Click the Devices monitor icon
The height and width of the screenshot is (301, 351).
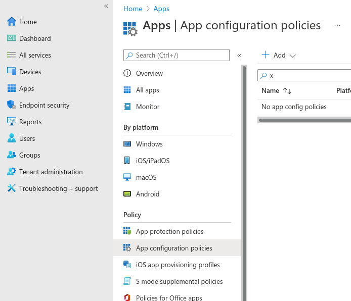[12, 72]
